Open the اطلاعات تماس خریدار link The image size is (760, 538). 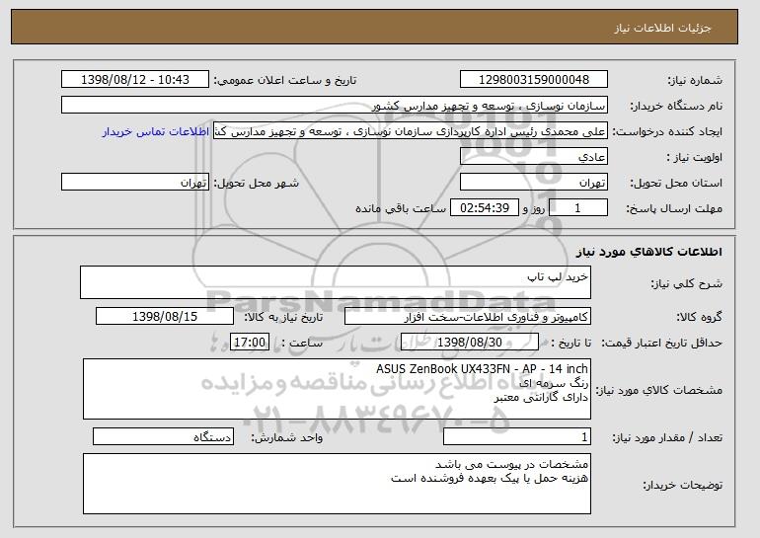click(156, 131)
